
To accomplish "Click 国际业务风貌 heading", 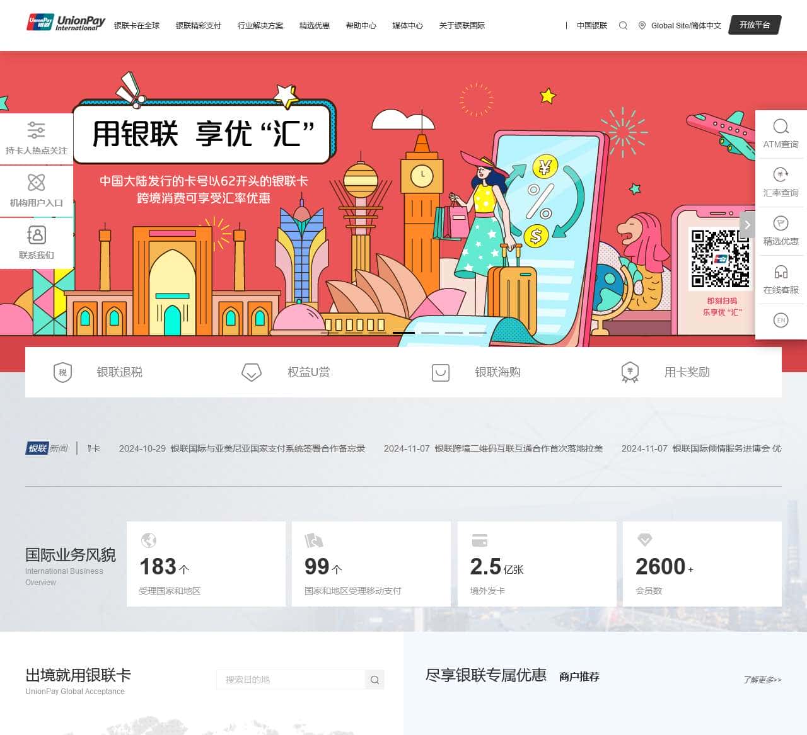I will pos(71,555).
